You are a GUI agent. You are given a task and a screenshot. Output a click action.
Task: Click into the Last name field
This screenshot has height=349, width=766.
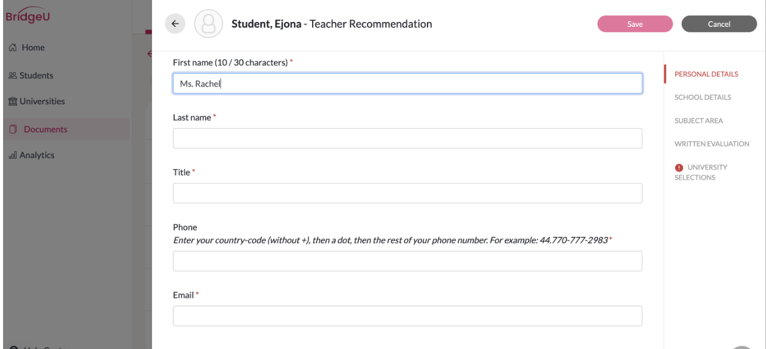pyautogui.click(x=407, y=139)
